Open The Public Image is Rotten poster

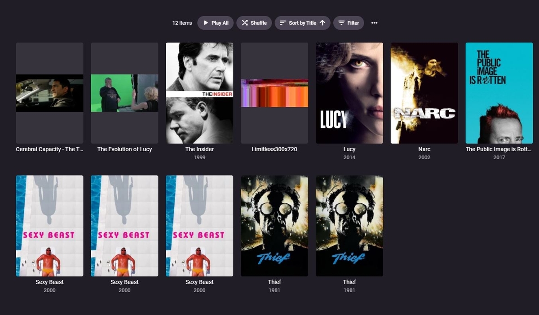pos(499,93)
